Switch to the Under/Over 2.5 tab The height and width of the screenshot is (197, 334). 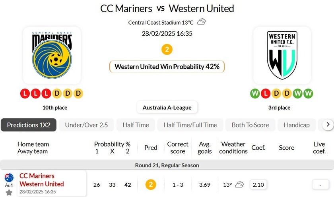point(86,125)
